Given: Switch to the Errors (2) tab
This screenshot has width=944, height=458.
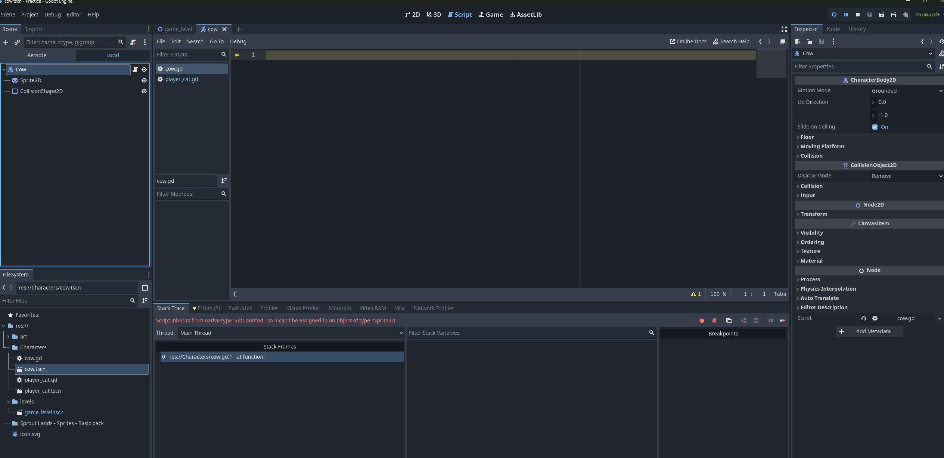Looking at the screenshot, I should 206,308.
